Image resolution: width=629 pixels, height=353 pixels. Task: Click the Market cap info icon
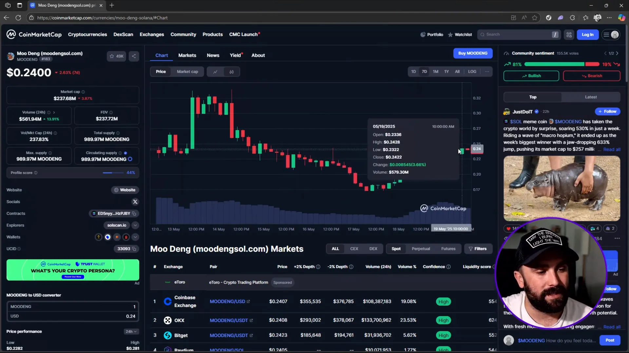tap(83, 92)
